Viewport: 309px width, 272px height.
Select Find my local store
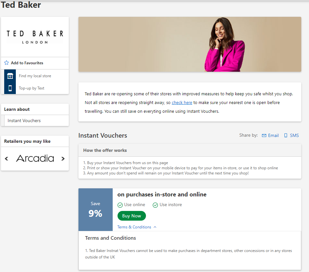tap(35, 76)
